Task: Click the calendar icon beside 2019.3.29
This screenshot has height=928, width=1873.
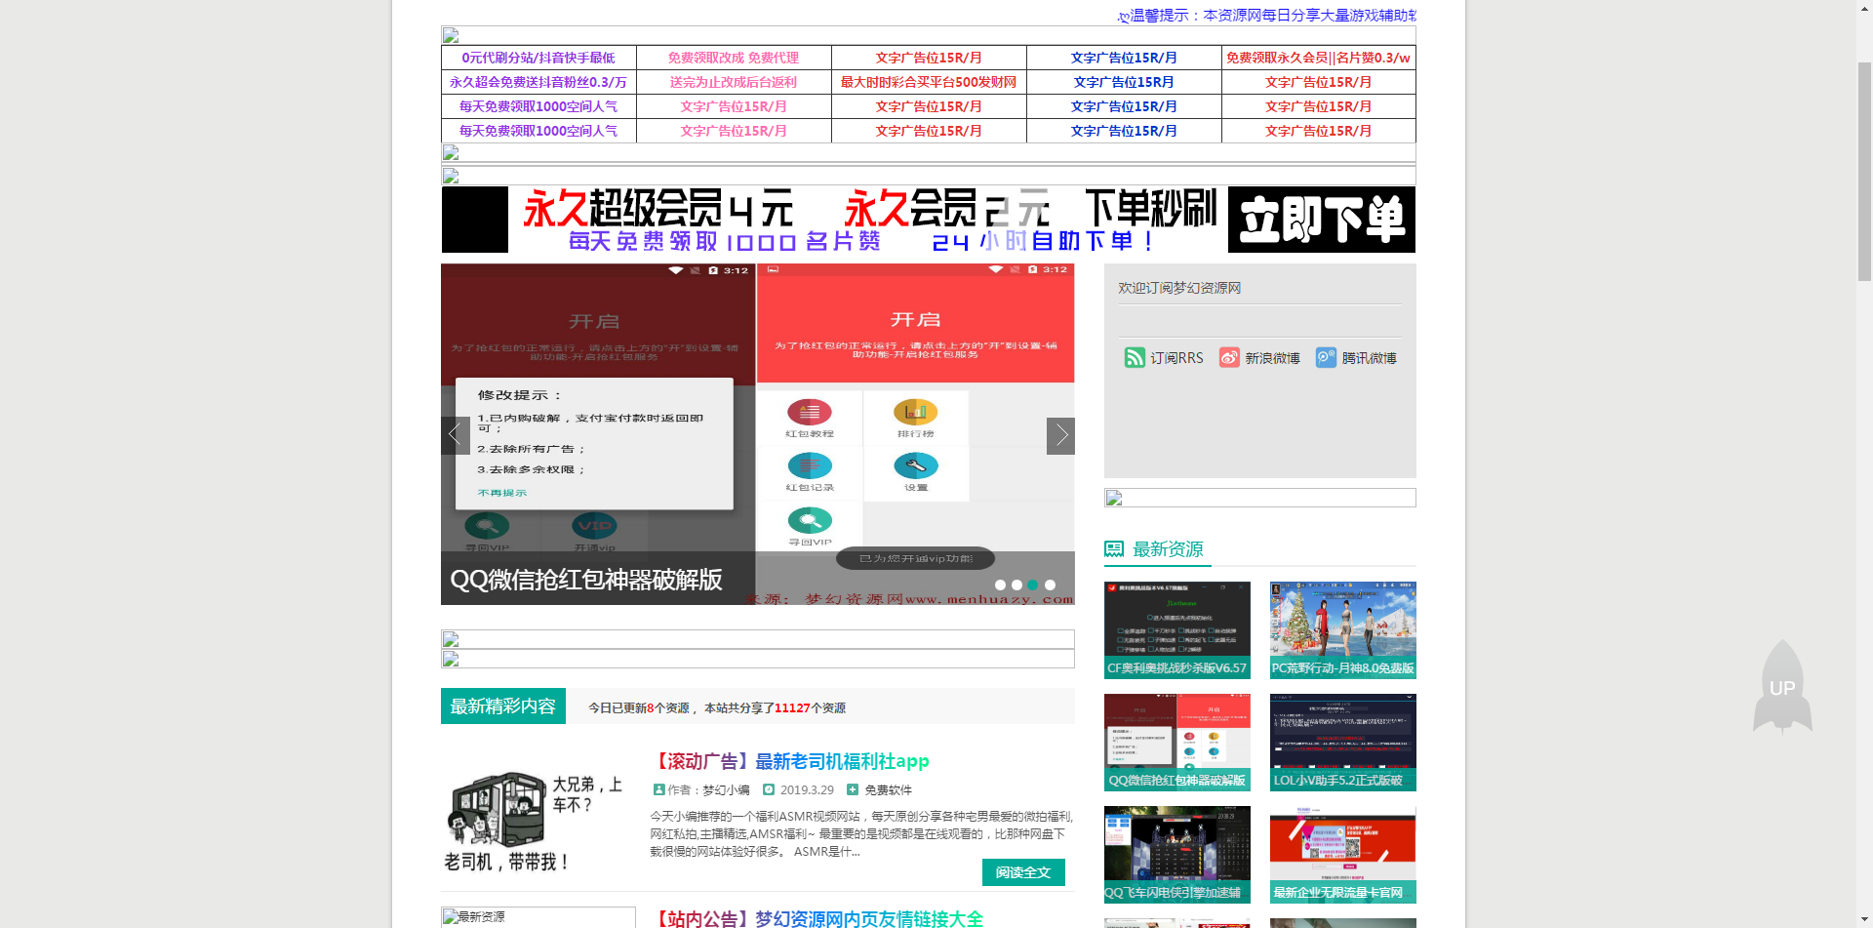Action: pyautogui.click(x=769, y=789)
